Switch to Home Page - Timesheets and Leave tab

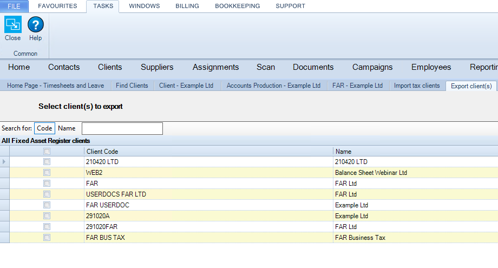pos(56,86)
